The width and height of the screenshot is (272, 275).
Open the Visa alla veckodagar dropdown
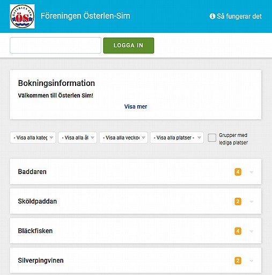click(123, 137)
